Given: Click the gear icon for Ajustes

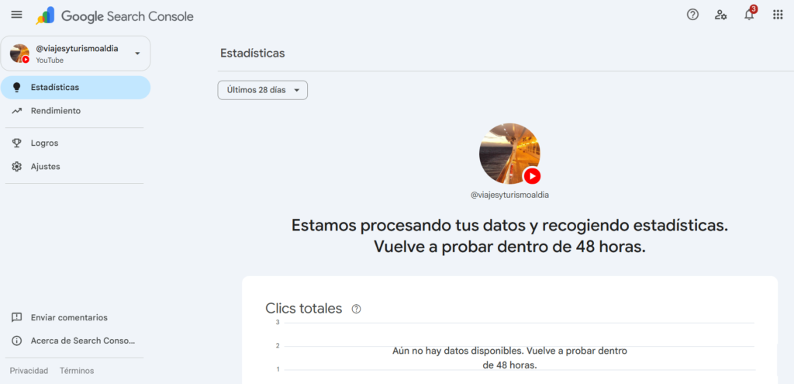Looking at the screenshot, I should coord(17,166).
